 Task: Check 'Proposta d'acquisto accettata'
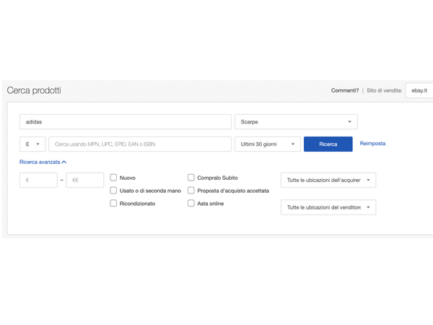[191, 191]
